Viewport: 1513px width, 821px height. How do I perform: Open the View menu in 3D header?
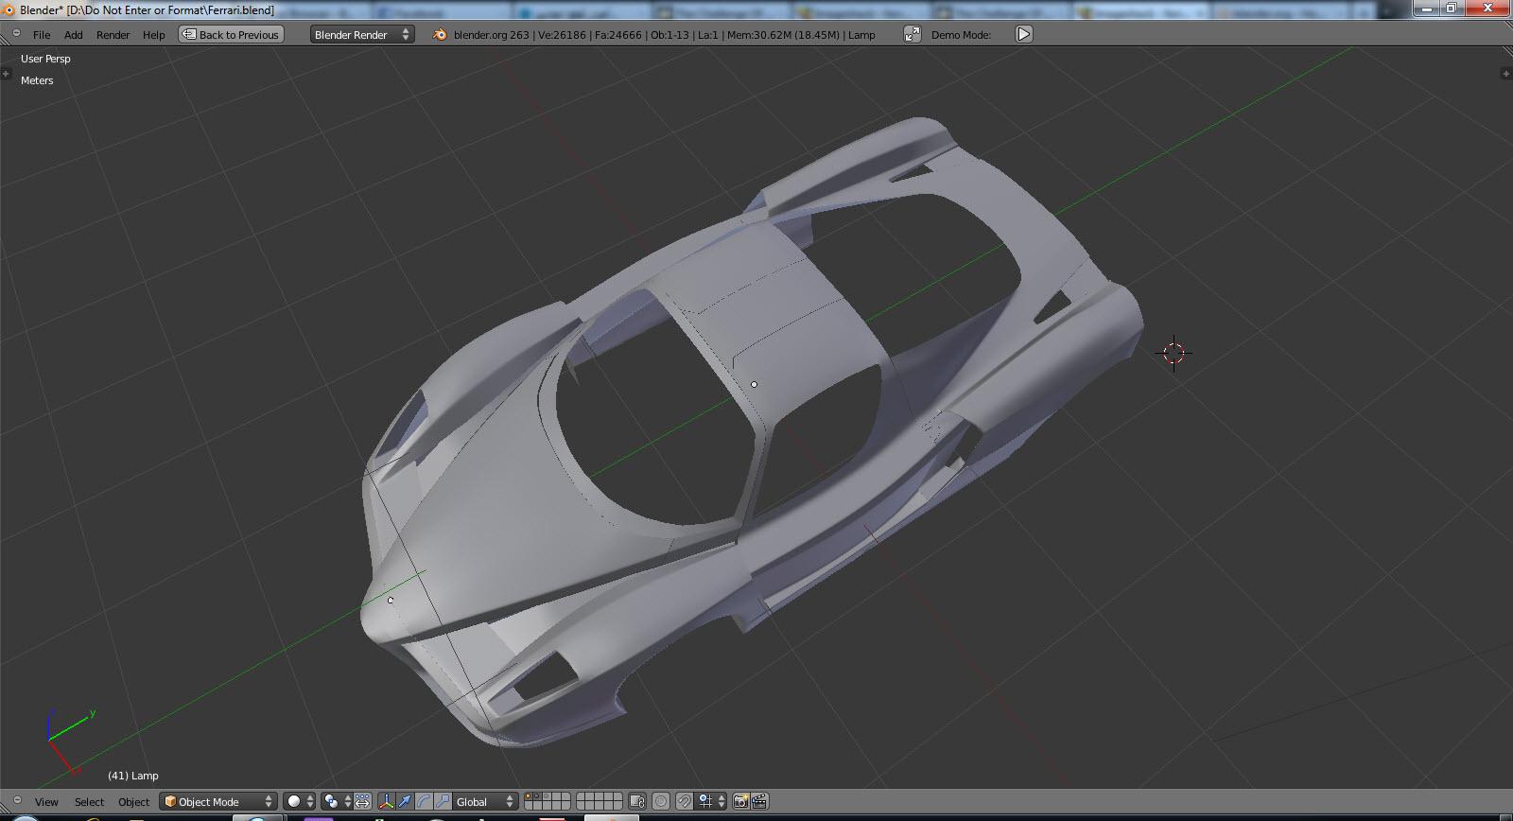[46, 801]
